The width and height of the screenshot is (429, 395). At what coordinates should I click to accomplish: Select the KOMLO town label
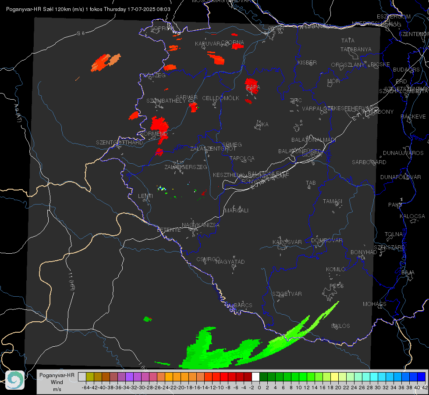(x=335, y=269)
